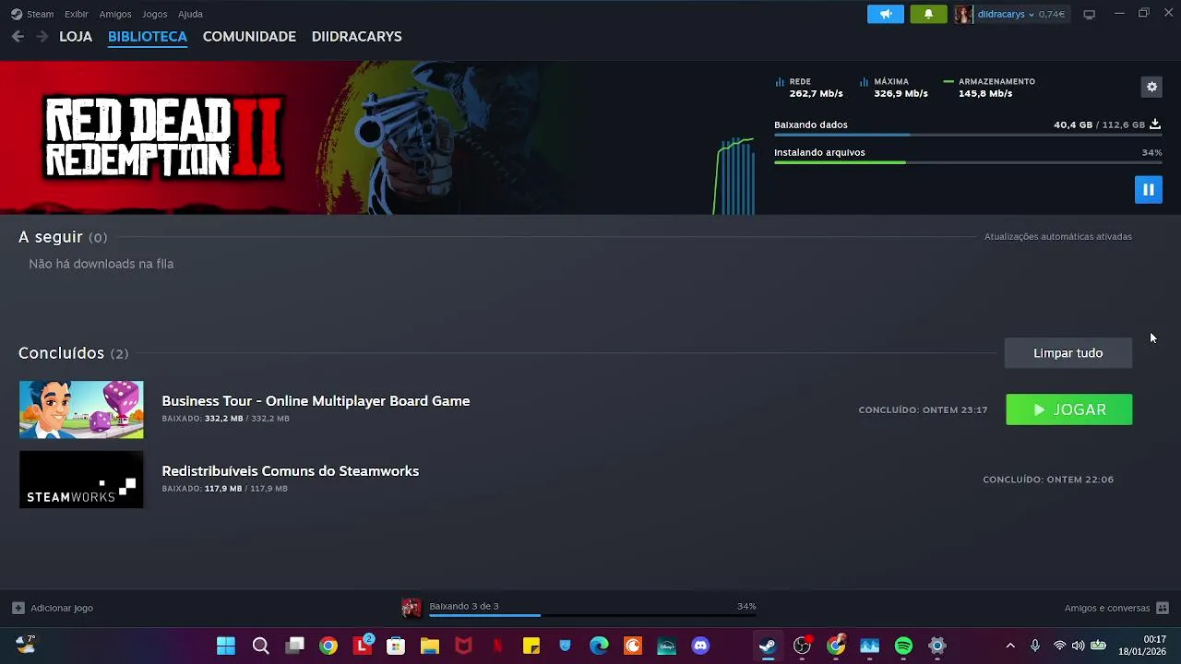Open the Jogos menu
The height and width of the screenshot is (664, 1181).
pyautogui.click(x=154, y=14)
